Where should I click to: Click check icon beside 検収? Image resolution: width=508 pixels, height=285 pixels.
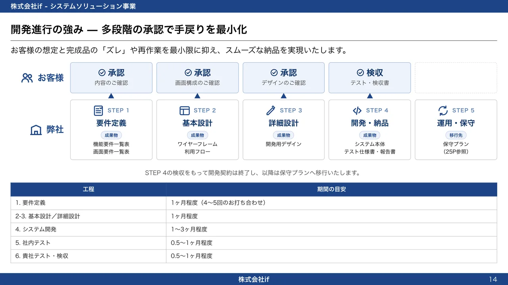point(360,73)
